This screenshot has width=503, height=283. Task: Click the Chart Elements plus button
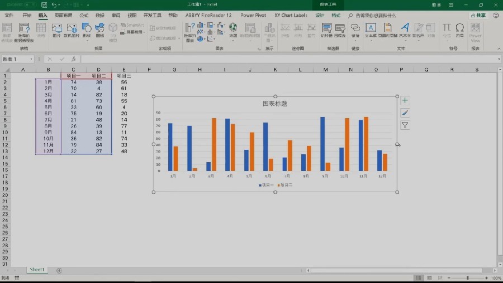coord(405,100)
